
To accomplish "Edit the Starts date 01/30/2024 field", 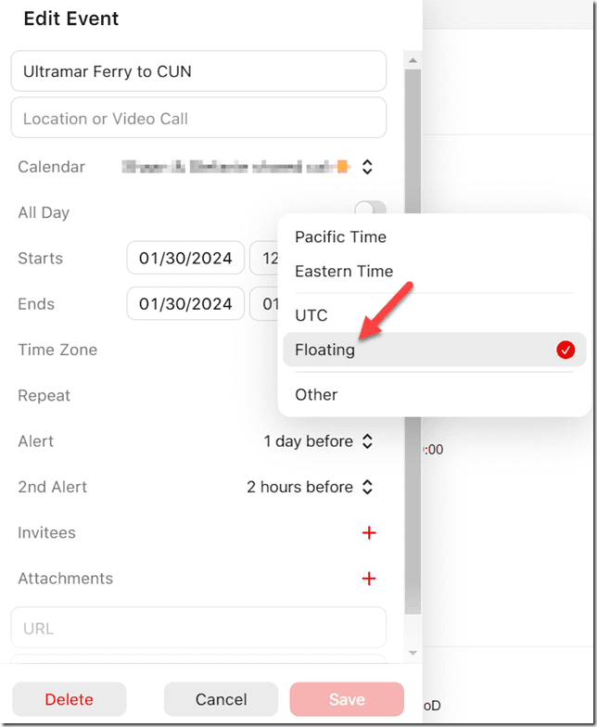I will [185, 259].
